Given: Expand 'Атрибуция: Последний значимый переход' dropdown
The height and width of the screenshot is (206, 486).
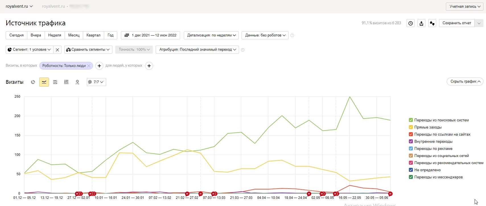Looking at the screenshot, I should [197, 50].
